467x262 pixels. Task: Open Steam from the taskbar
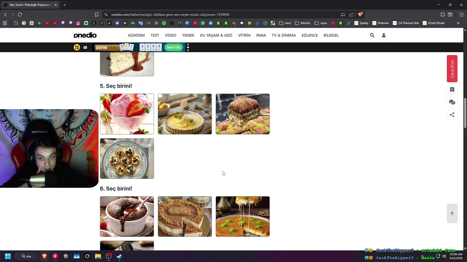click(x=119, y=256)
